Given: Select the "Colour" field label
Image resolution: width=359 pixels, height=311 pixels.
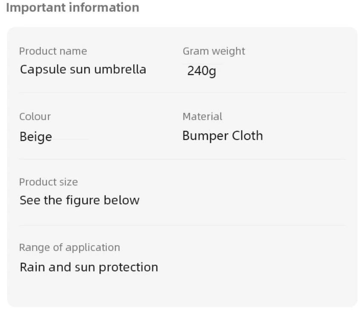Looking at the screenshot, I should point(35,116).
